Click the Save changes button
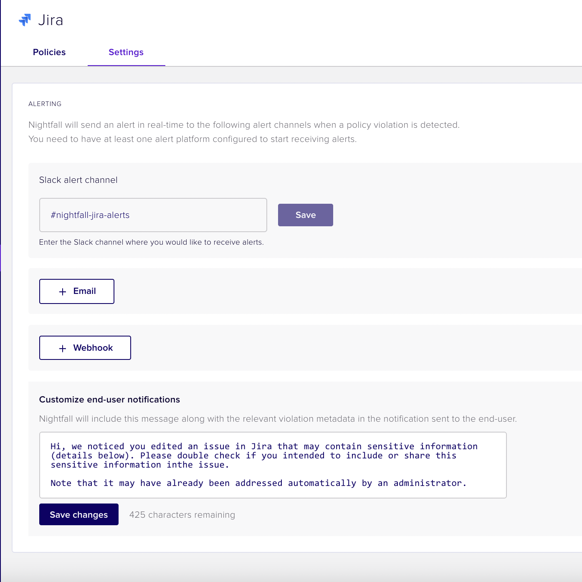582x582 pixels. [x=79, y=514]
